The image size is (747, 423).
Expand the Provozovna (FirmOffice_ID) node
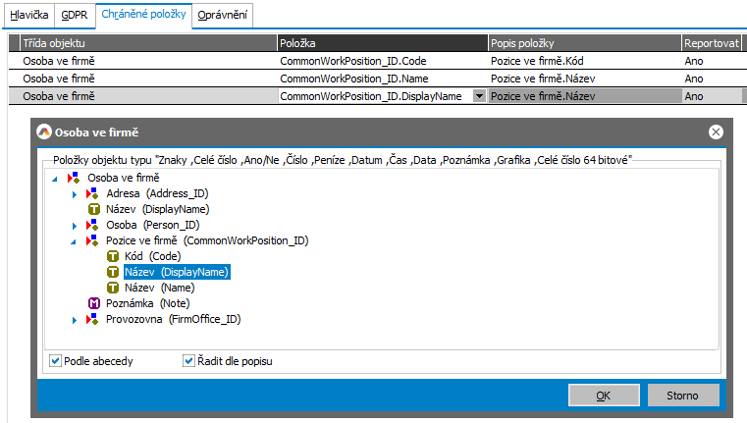[x=74, y=319]
